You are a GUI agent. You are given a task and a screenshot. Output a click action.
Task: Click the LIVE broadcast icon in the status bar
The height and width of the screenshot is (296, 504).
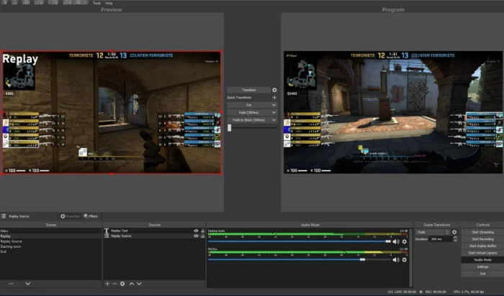(390, 292)
